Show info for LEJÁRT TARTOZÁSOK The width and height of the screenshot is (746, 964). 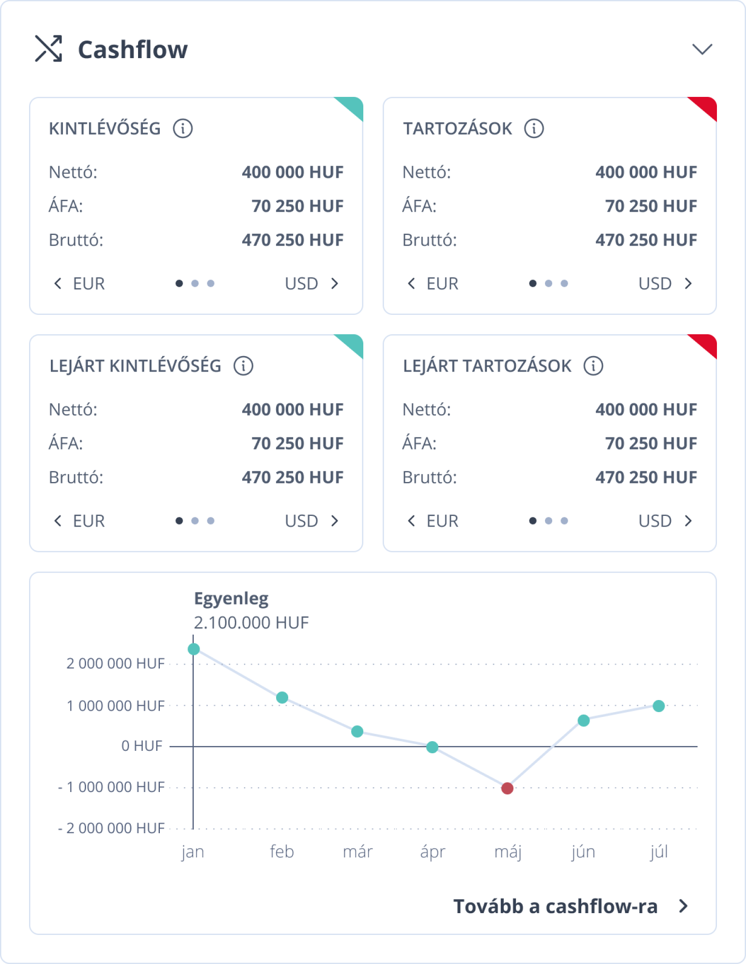(x=593, y=366)
